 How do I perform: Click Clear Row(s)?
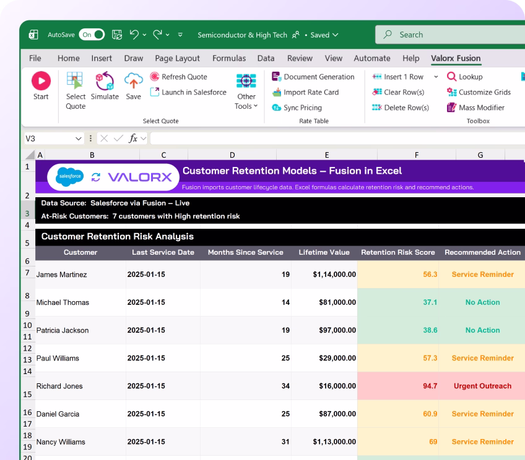point(398,92)
